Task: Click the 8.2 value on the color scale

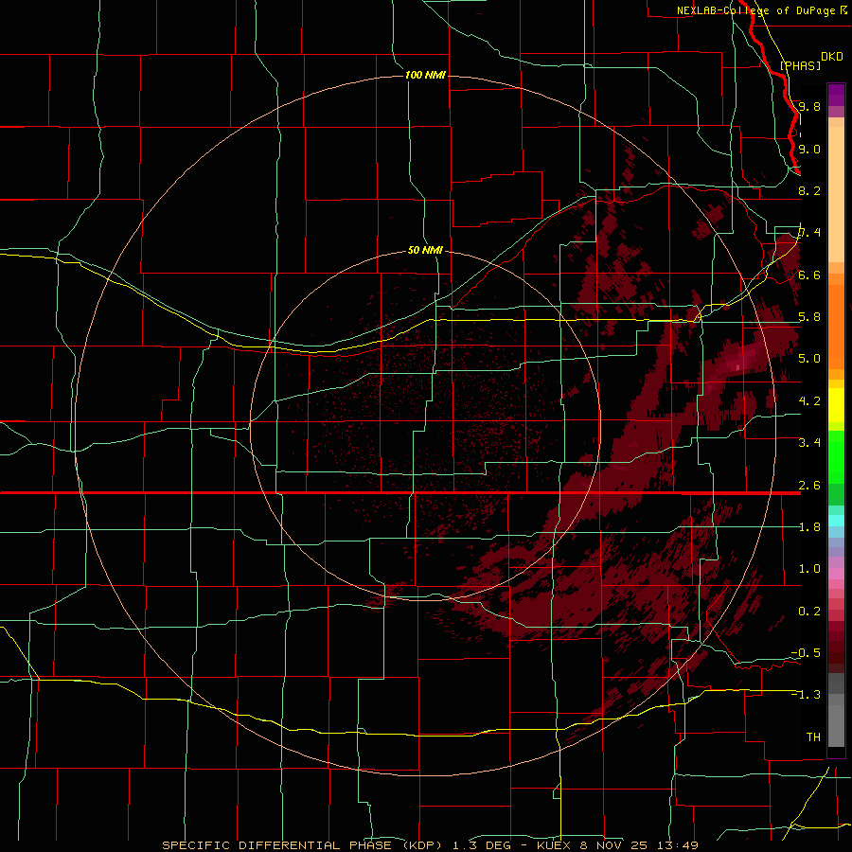Action: (809, 191)
